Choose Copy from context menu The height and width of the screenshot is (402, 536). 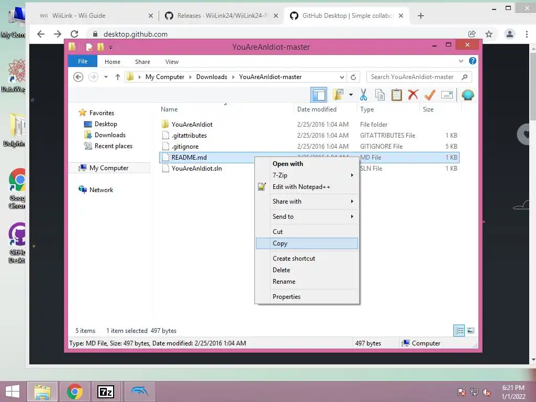pyautogui.click(x=307, y=243)
